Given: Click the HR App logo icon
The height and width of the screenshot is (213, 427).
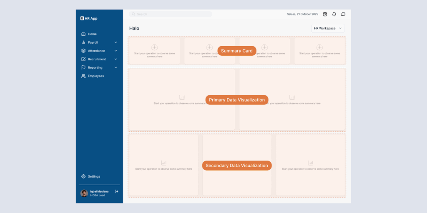Looking at the screenshot, I should tap(82, 18).
